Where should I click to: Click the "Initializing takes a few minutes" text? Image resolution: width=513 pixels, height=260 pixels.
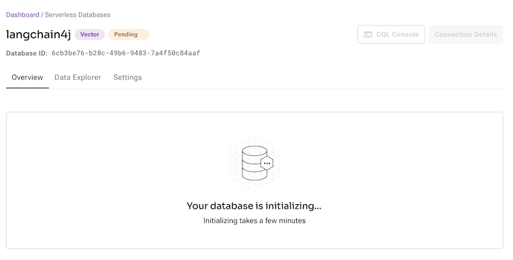pyautogui.click(x=254, y=221)
